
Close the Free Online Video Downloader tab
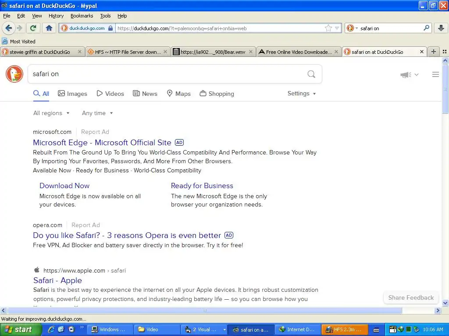[336, 52]
